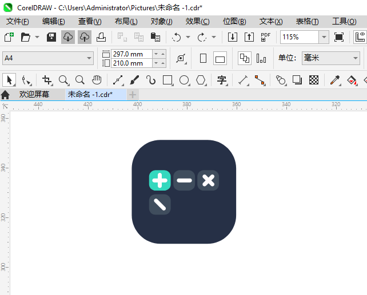The image size is (367, 295).
Task: Expand the Open recent files arrow
Action: click(37, 37)
